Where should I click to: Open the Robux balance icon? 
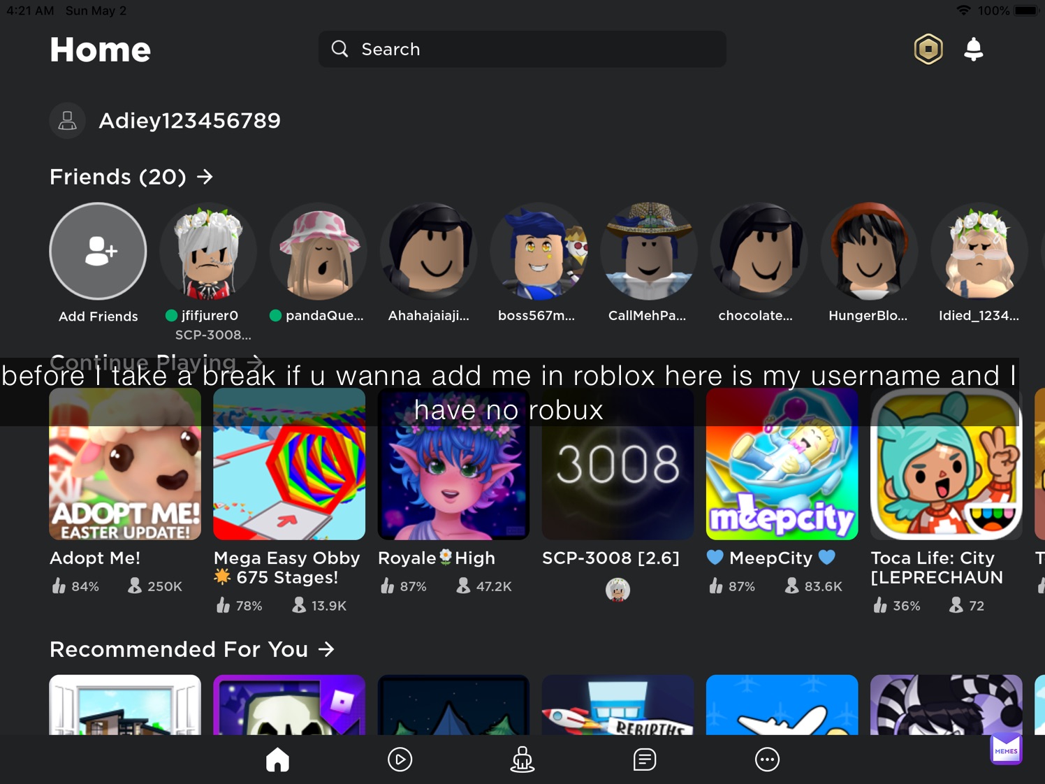928,50
